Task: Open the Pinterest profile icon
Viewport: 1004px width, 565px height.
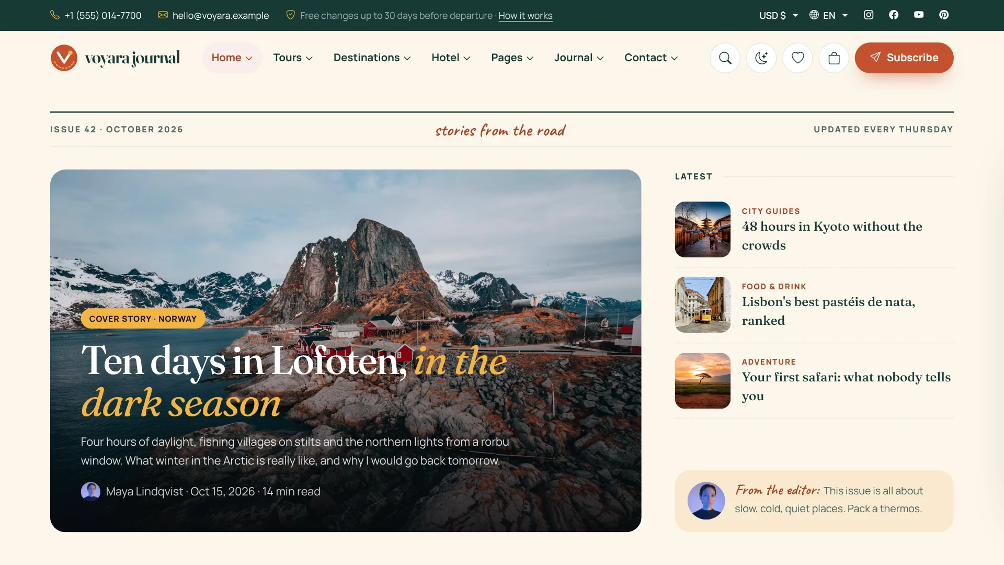Action: coord(944,15)
